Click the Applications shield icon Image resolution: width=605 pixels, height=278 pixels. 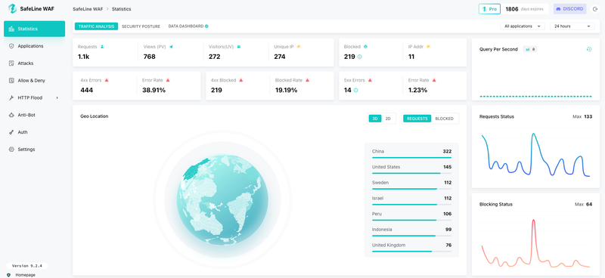point(11,46)
